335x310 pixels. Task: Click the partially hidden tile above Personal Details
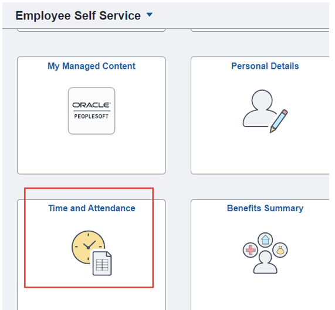pyautogui.click(x=260, y=30)
